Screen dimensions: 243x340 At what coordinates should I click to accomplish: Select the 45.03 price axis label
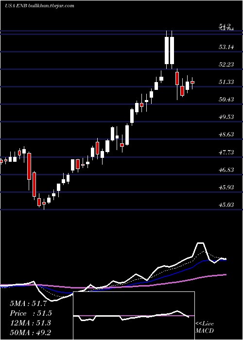click(226, 204)
